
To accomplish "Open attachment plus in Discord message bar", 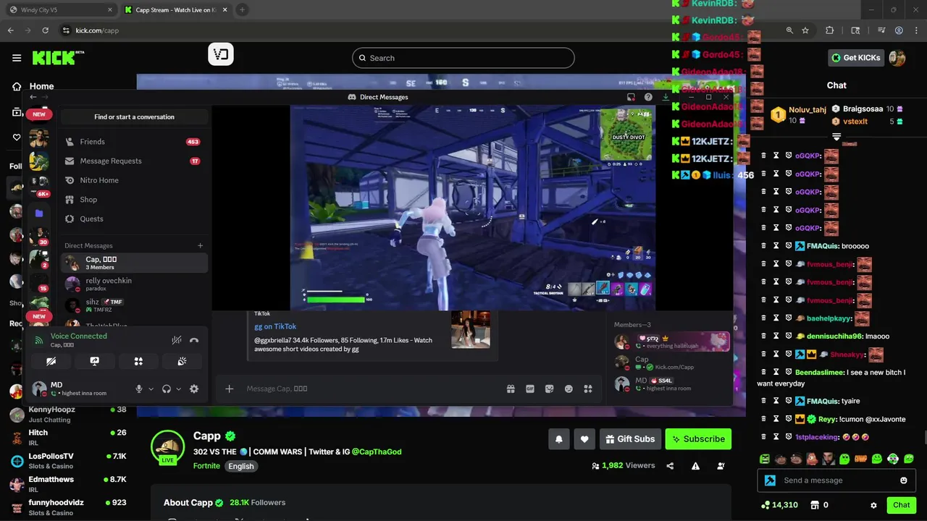I will tap(229, 389).
